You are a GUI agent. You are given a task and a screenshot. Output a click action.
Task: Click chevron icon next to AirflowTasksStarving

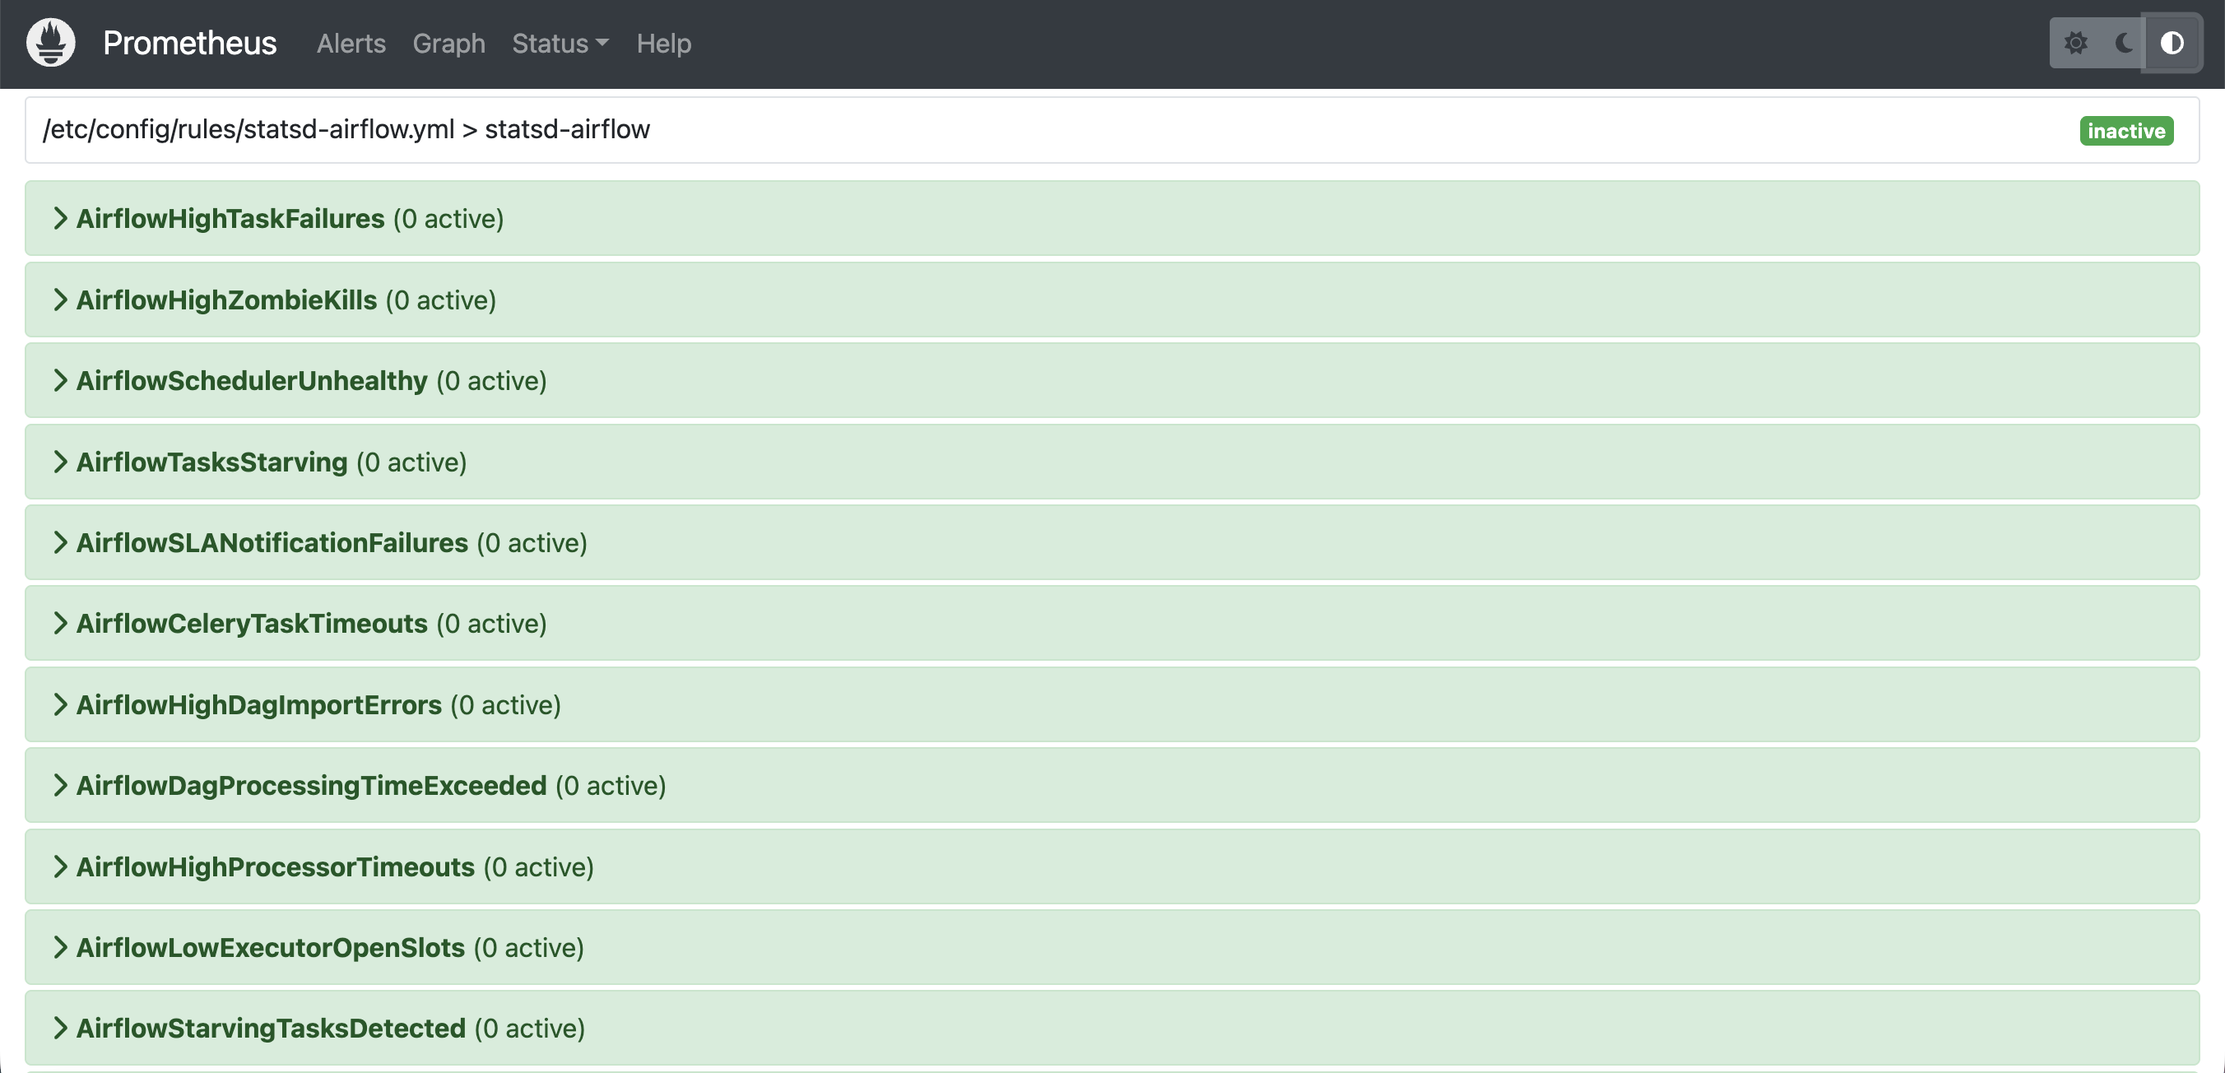tap(59, 462)
